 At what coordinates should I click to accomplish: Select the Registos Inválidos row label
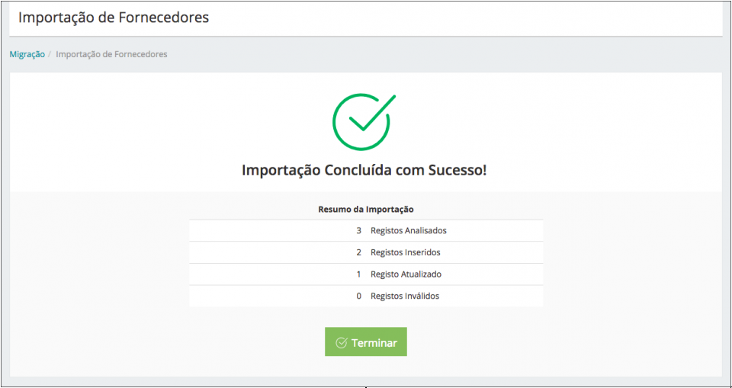tap(405, 296)
